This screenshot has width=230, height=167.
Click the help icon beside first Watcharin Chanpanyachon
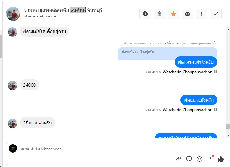pos(215,72)
